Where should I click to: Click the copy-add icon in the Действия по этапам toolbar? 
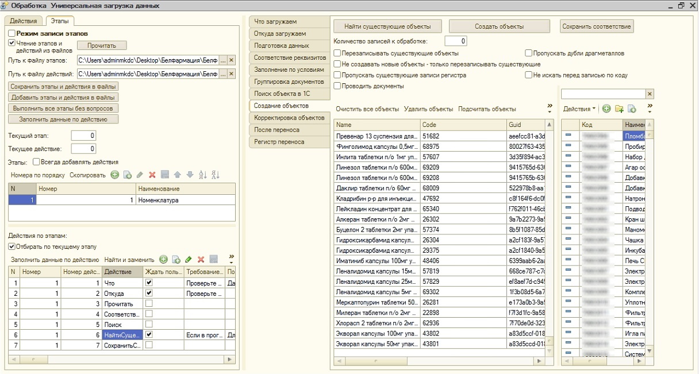pyautogui.click(x=176, y=260)
